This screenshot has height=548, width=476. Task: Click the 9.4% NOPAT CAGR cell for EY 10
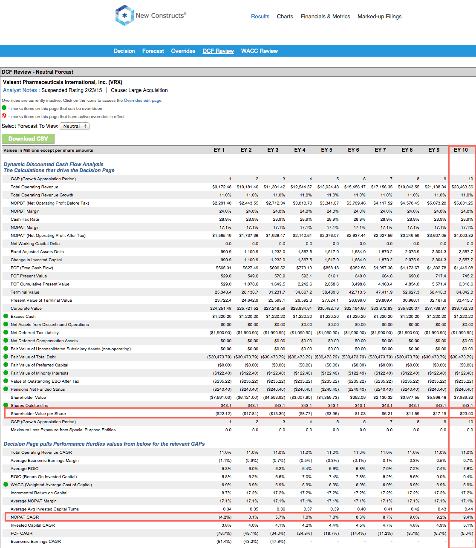click(467, 517)
